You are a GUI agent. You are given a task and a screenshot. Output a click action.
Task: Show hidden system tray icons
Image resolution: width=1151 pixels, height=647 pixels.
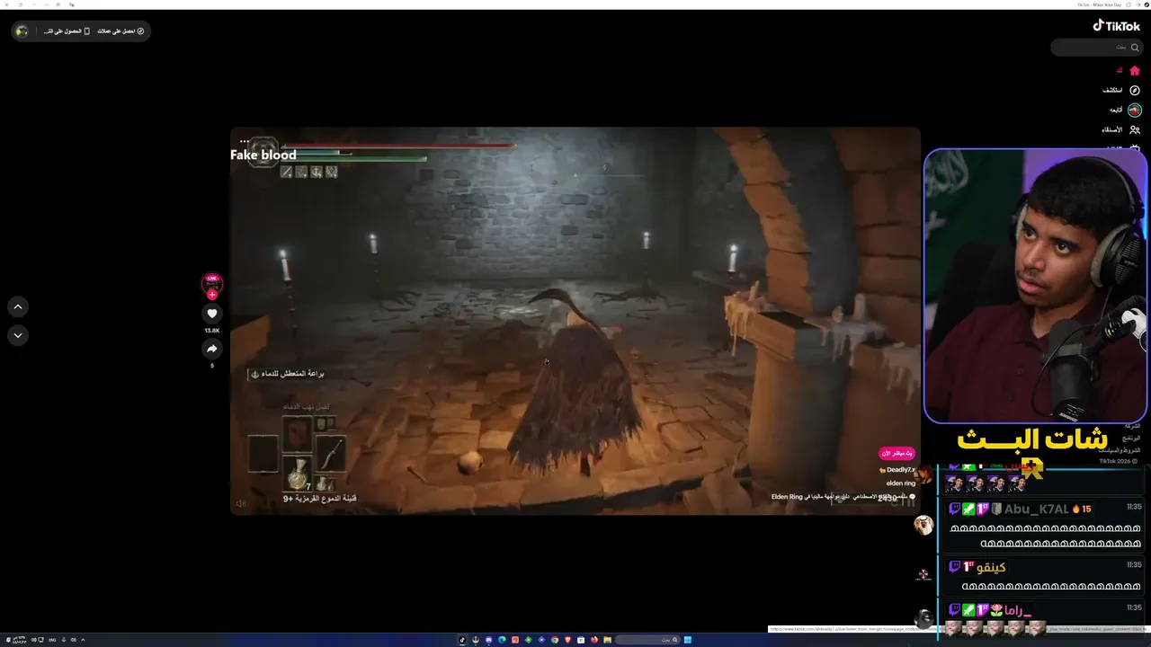(x=83, y=640)
